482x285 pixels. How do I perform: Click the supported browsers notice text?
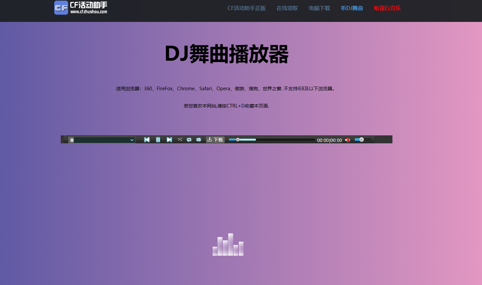click(x=225, y=89)
